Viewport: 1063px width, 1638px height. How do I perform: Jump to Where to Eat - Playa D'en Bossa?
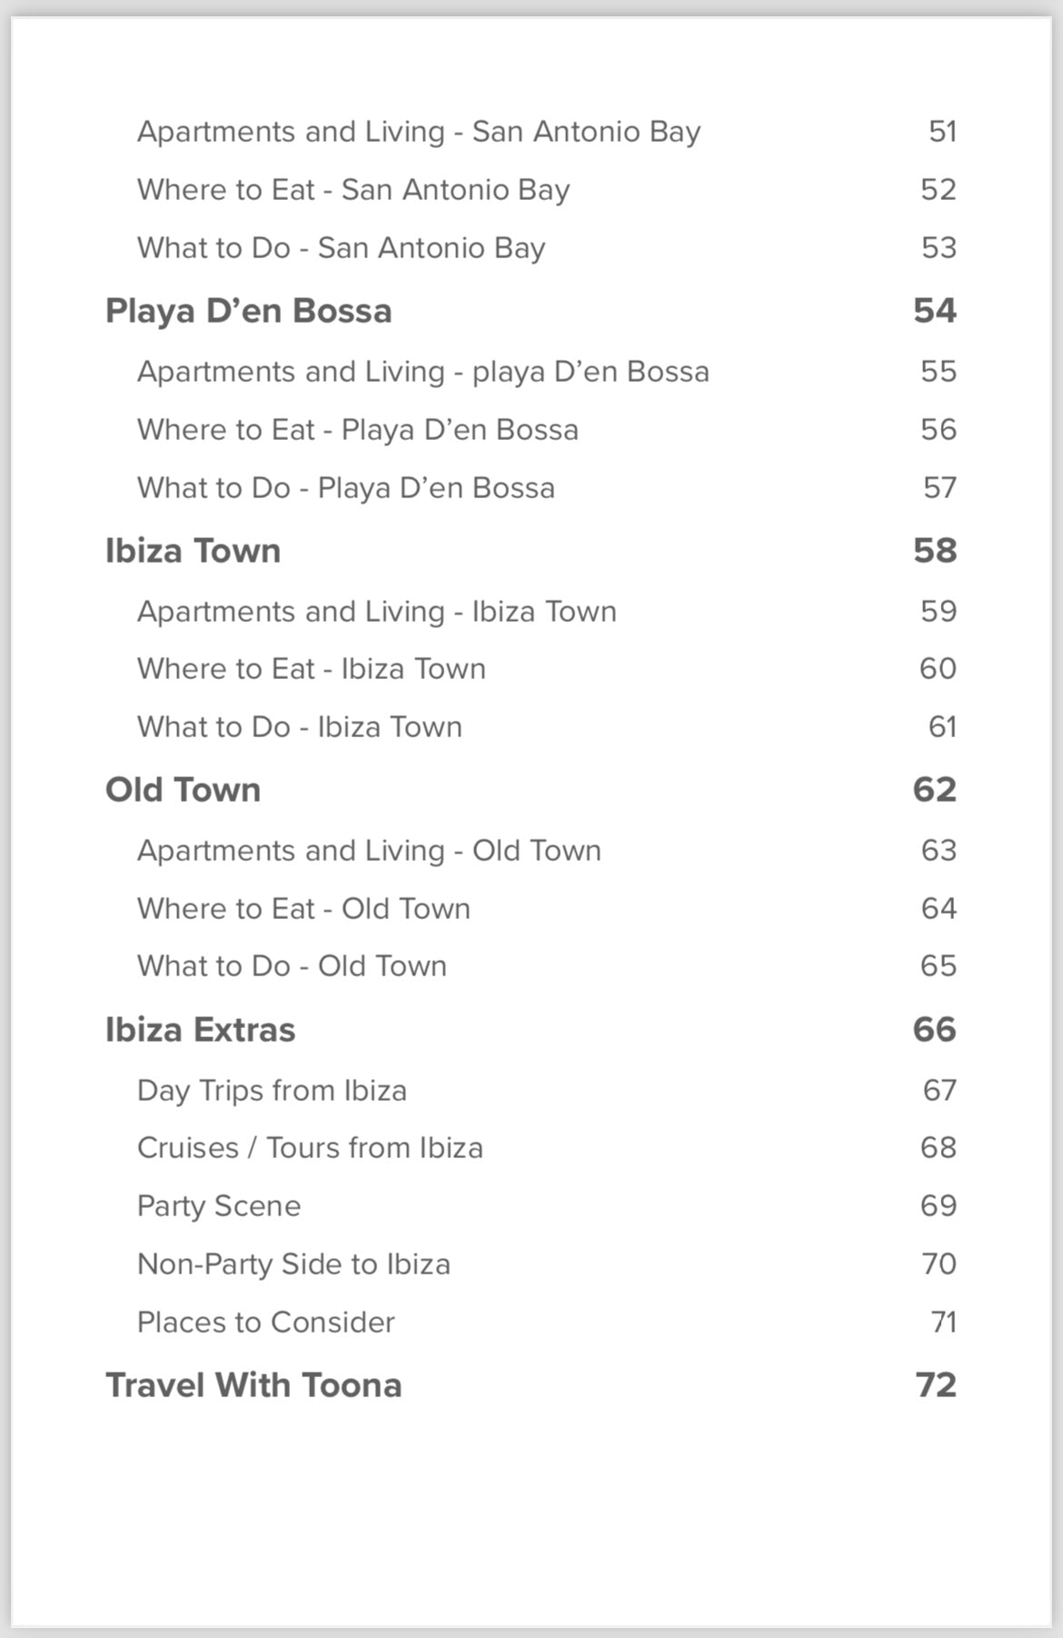pyautogui.click(x=357, y=430)
